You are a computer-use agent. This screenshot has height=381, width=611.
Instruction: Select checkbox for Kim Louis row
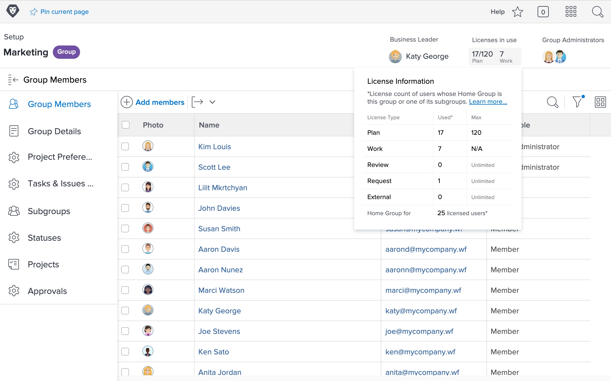125,146
